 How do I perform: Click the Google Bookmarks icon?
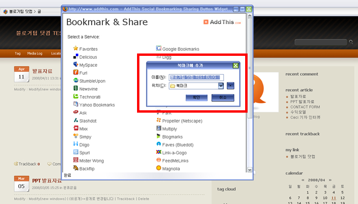point(158,48)
